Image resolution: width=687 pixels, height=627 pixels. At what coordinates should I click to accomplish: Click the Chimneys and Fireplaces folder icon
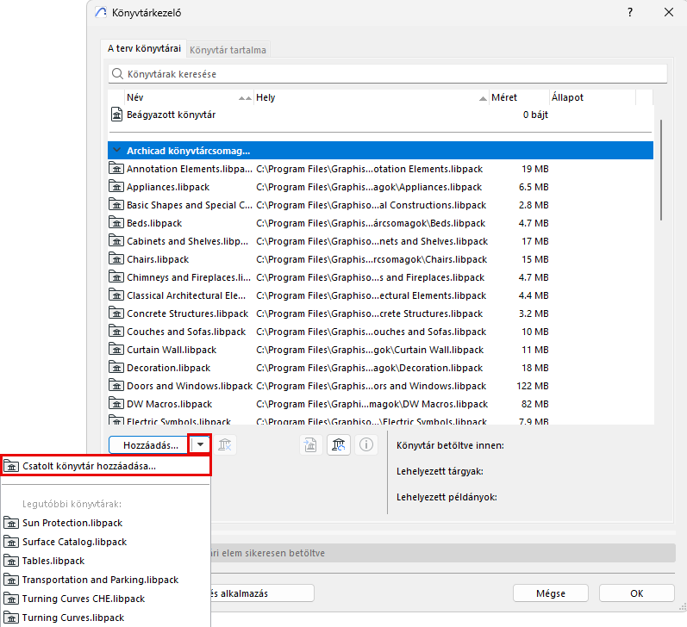[x=116, y=277]
